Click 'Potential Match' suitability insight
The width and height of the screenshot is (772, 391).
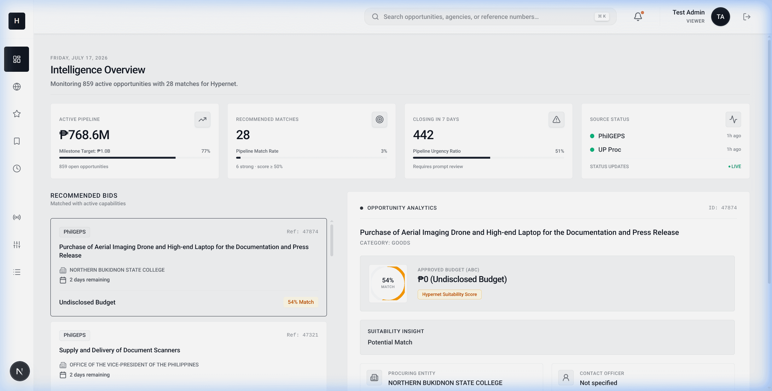coord(390,342)
